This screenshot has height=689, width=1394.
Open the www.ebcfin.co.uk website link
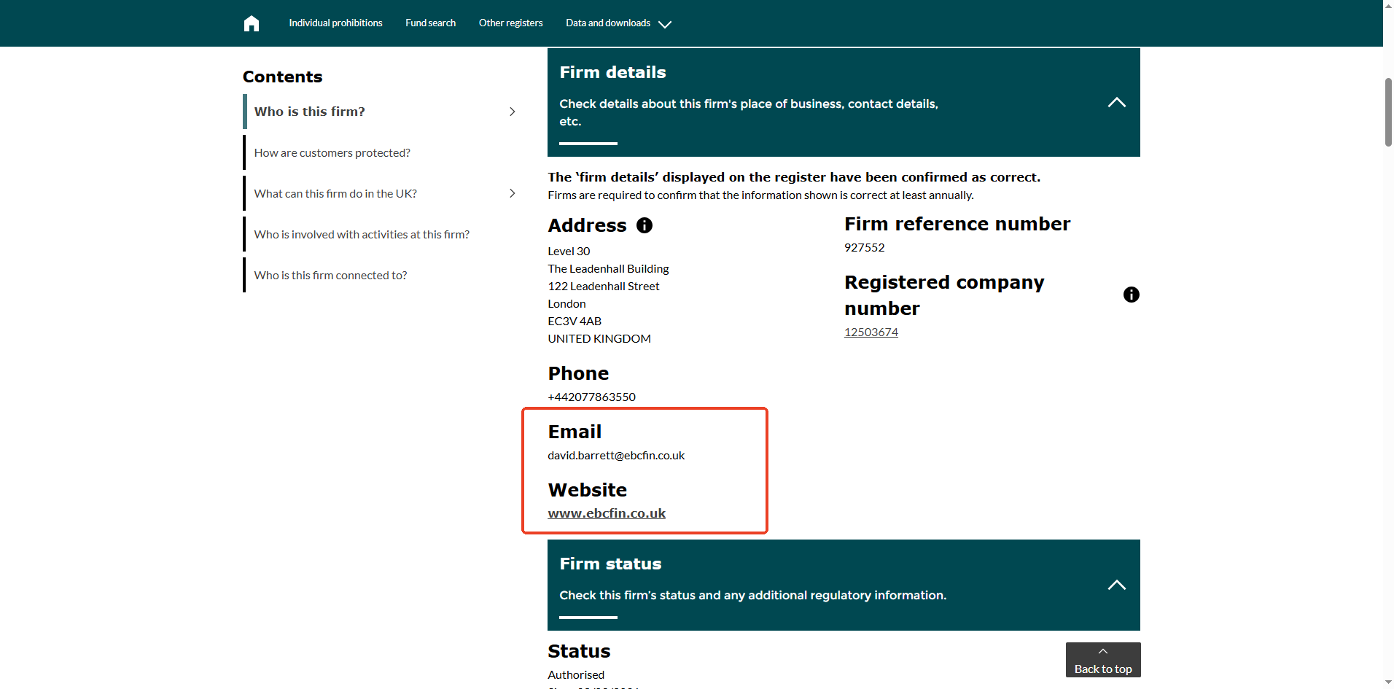tap(607, 513)
